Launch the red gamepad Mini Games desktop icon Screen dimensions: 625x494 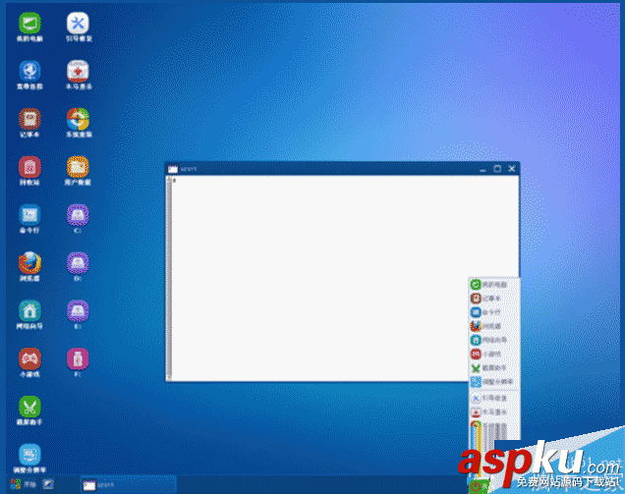pos(29,362)
